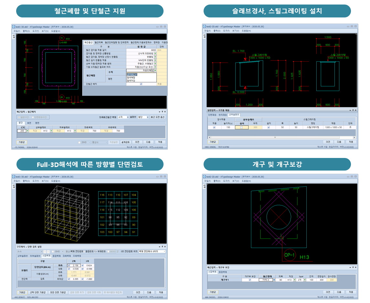Open the CTC 200 dropdown arrow
Image resolution: width=370 pixels, height=303 pixels.
tap(27, 131)
